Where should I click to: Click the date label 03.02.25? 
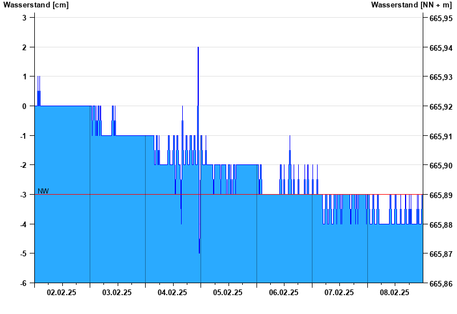(117, 292)
